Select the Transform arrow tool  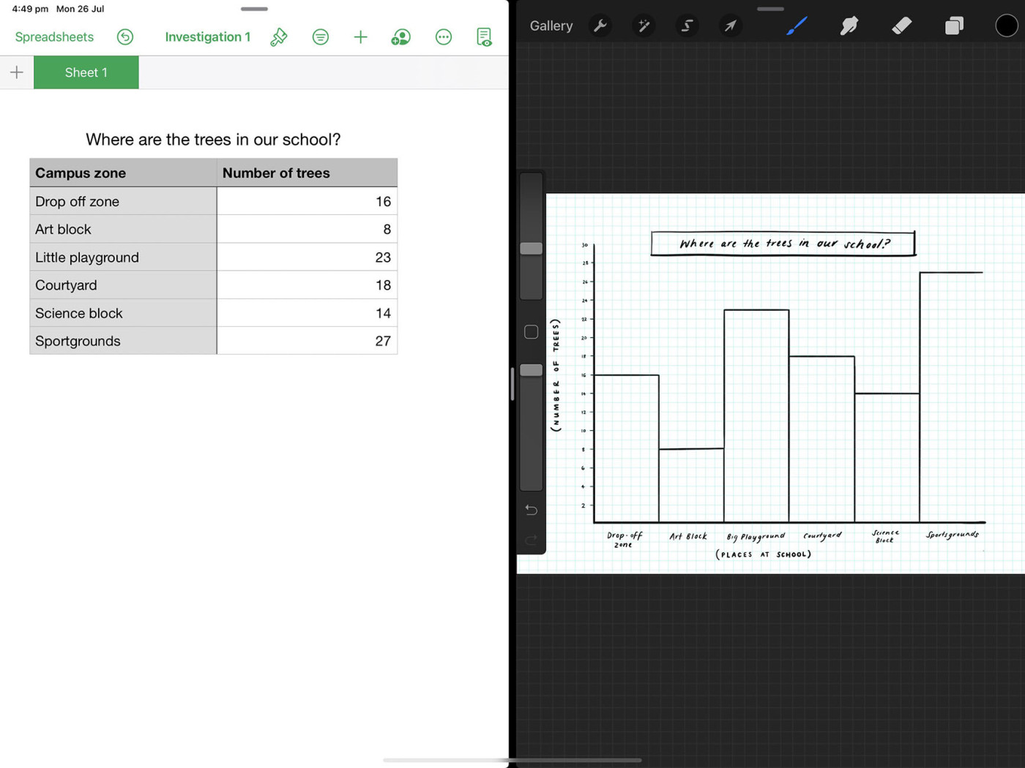click(730, 26)
